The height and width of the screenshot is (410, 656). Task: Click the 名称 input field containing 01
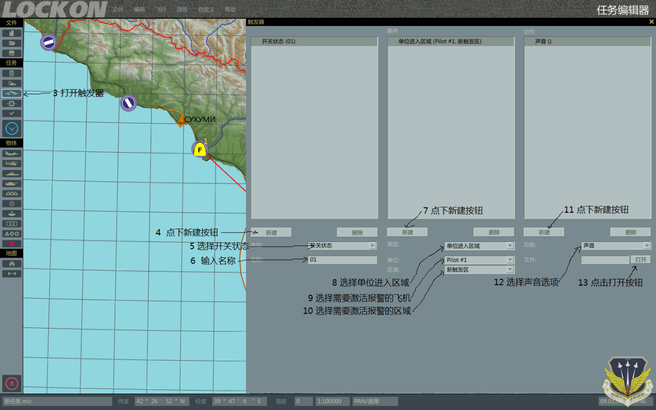point(342,260)
